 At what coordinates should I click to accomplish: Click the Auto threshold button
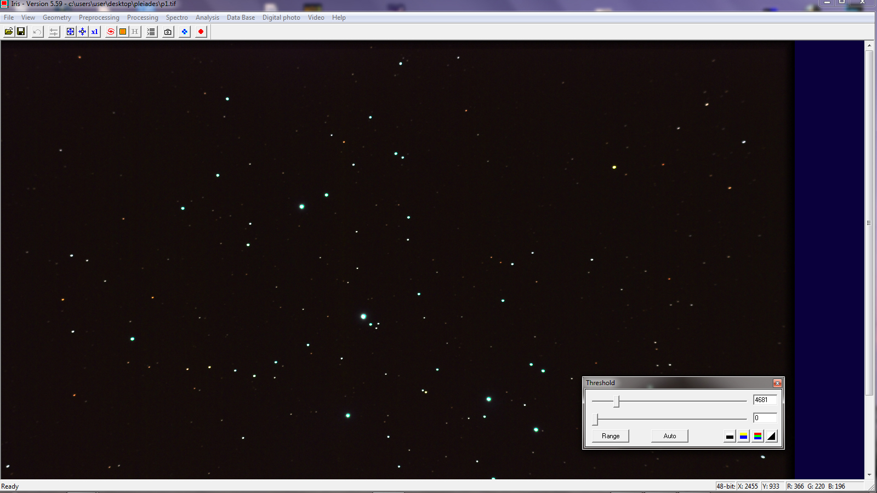670,436
